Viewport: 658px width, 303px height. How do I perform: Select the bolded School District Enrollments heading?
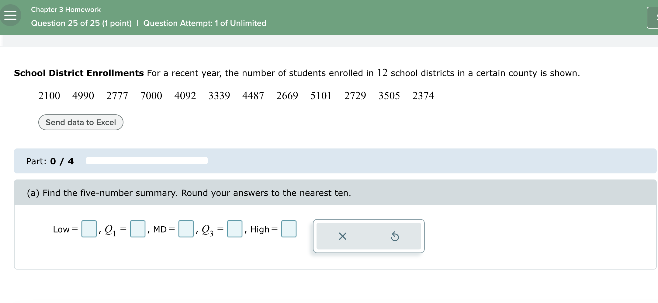(x=79, y=73)
